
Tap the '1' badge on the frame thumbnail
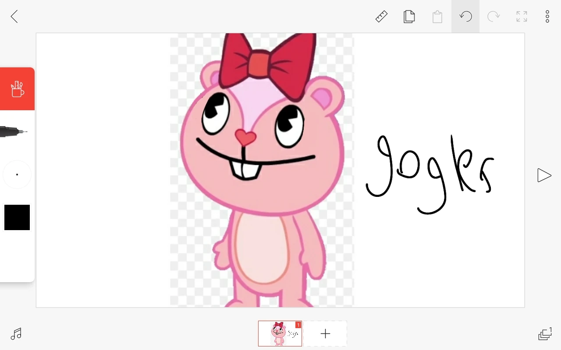coord(298,325)
